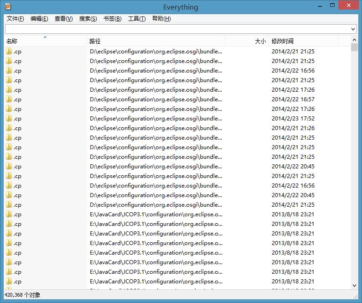
Task: Open the 工具(T) tools menu
Action: (137, 19)
